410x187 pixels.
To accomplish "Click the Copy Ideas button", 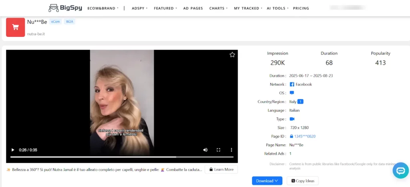I will 303,181.
